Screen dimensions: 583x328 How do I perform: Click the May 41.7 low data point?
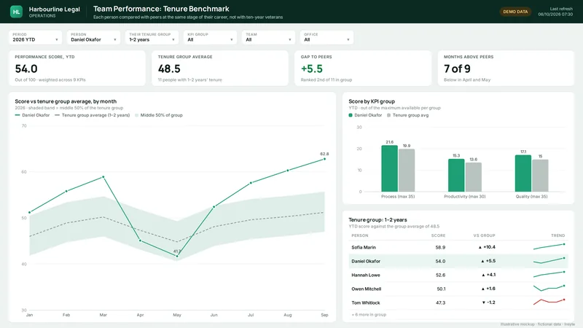coord(177,257)
